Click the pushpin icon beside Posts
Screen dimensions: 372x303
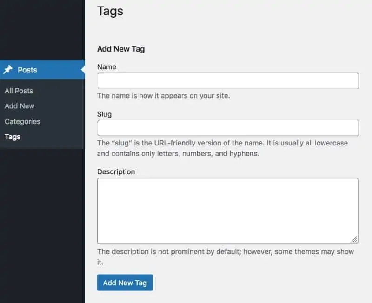(8, 70)
